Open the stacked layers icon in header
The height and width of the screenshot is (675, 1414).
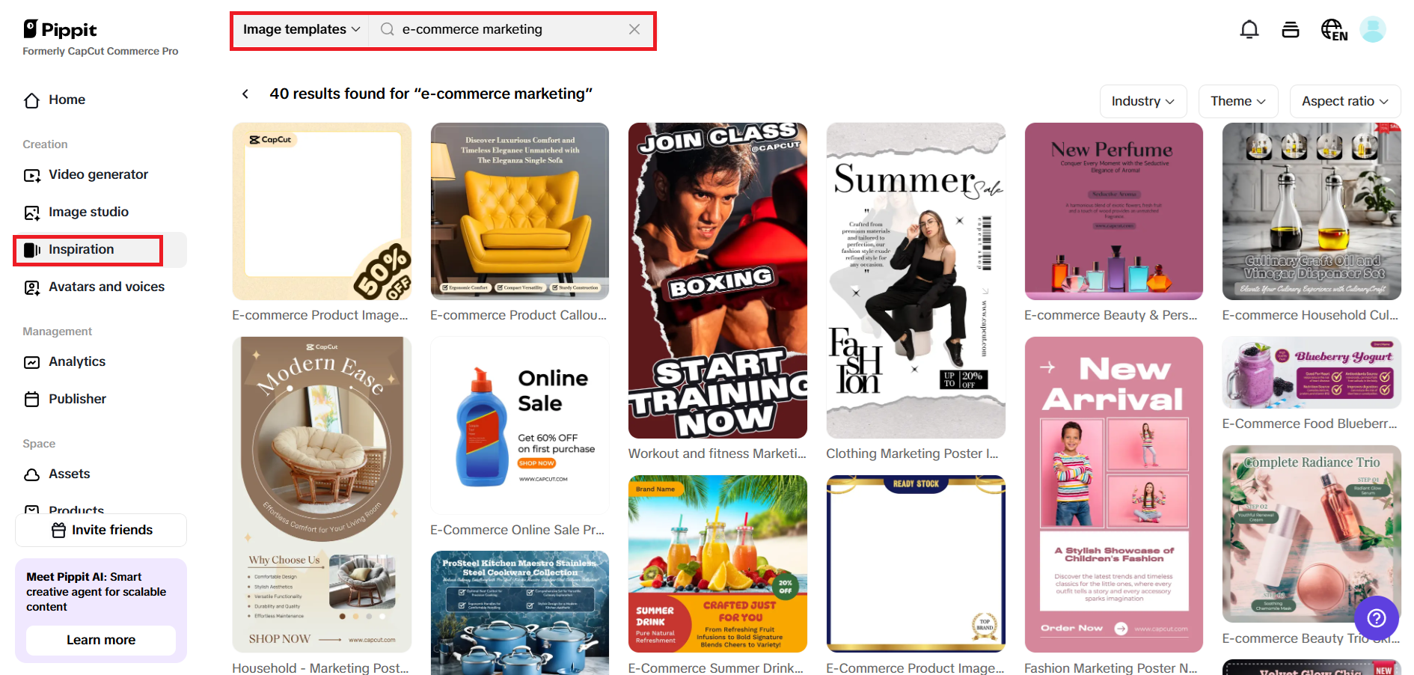click(1291, 30)
